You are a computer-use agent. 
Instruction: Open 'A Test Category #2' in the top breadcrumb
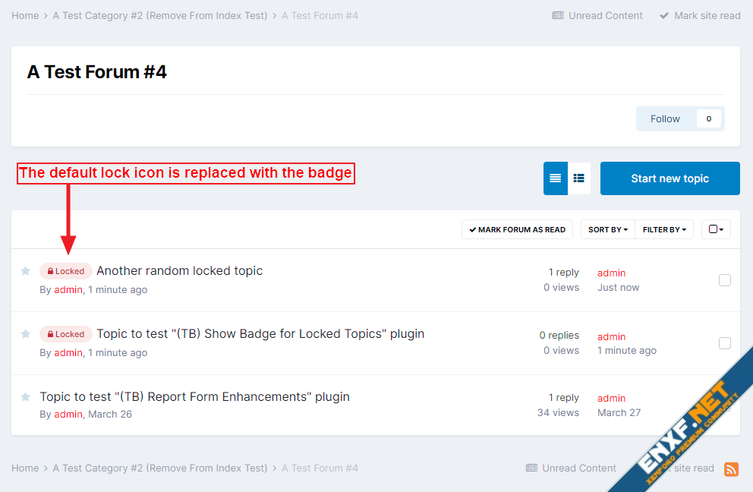pyautogui.click(x=159, y=15)
